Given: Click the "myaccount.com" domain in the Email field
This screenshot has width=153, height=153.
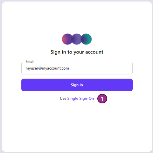Looking at the screenshot, I should click(x=55, y=68).
